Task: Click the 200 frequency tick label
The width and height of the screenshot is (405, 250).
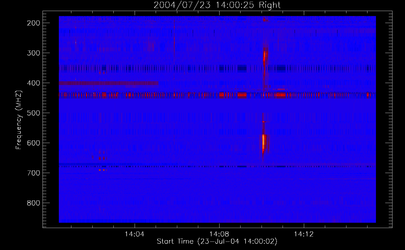Action: click(x=34, y=23)
